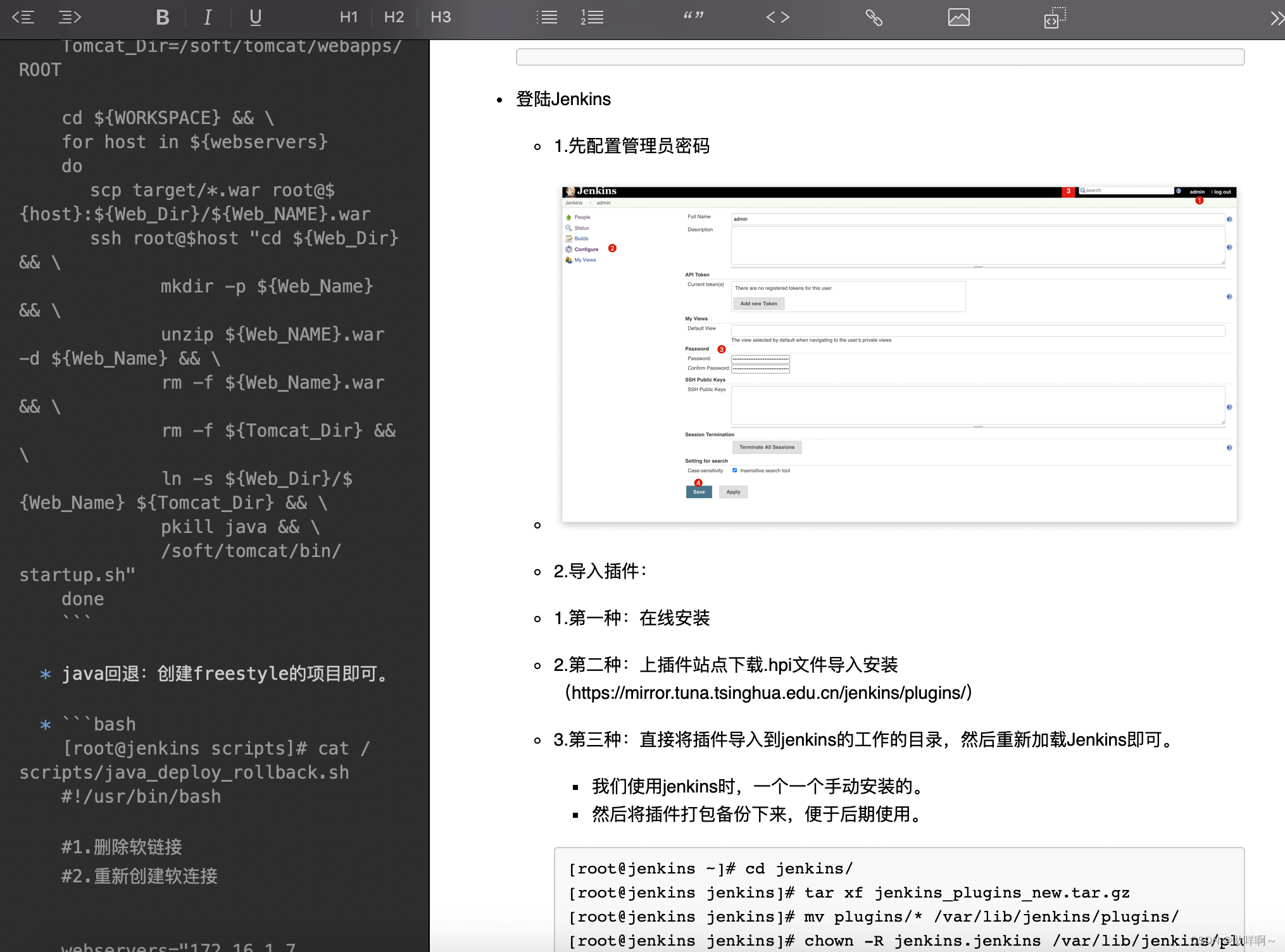Image resolution: width=1285 pixels, height=952 pixels.
Task: Toggle bold formatting
Action: pyautogui.click(x=162, y=17)
